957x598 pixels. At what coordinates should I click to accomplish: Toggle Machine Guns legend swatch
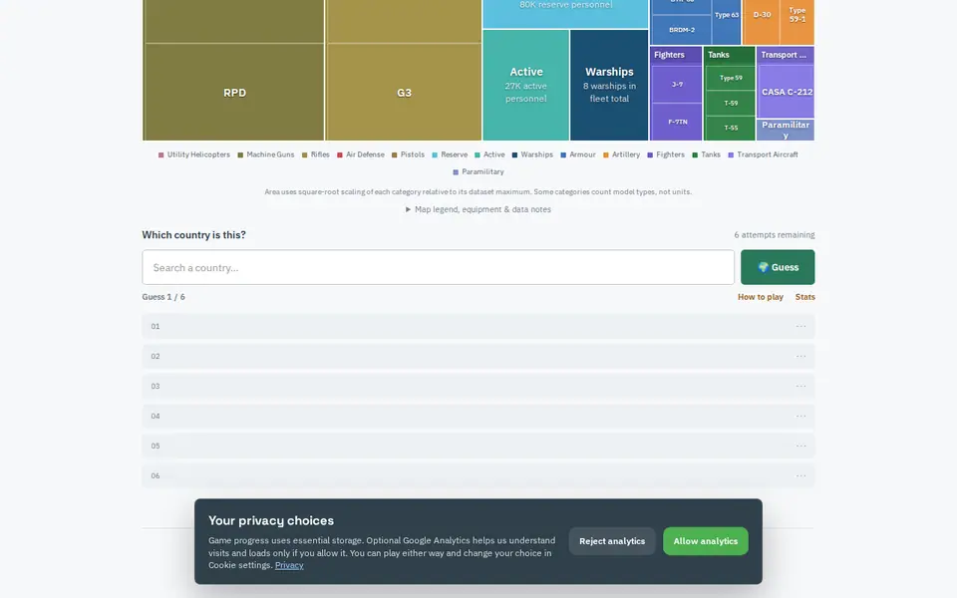point(240,155)
